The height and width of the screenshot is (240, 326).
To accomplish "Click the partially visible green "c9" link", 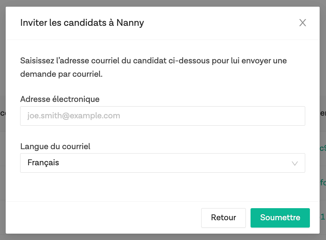I will (x=323, y=148).
